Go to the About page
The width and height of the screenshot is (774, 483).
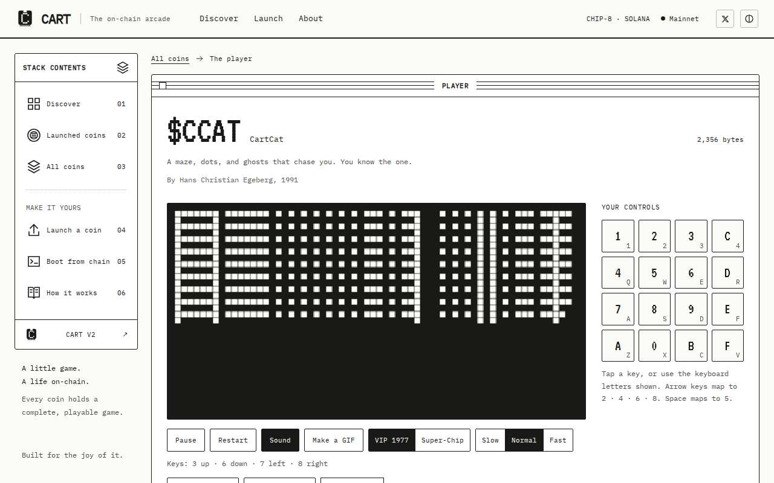point(311,19)
